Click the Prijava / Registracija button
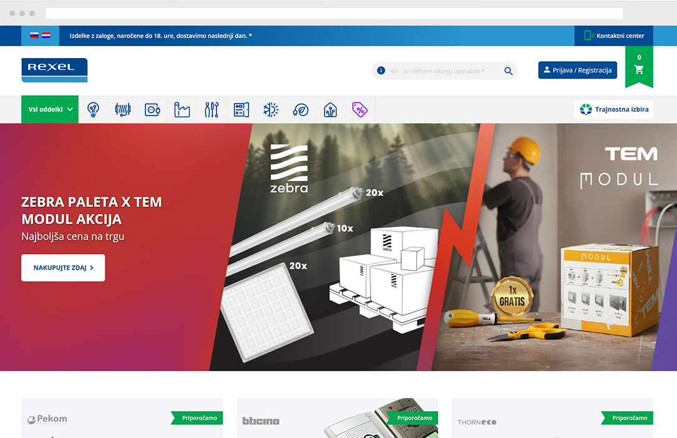 point(577,70)
